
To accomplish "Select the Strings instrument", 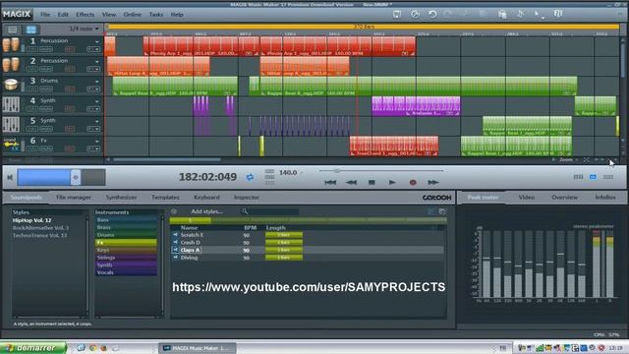I will click(126, 258).
